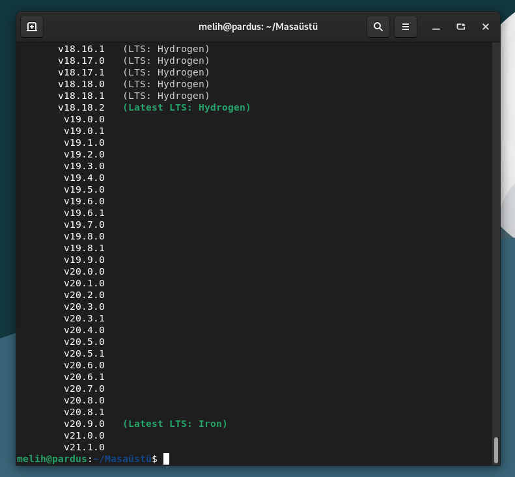Click the (LTS: Hydrogen) label beside v18.17.1
The height and width of the screenshot is (477, 515).
pos(166,72)
